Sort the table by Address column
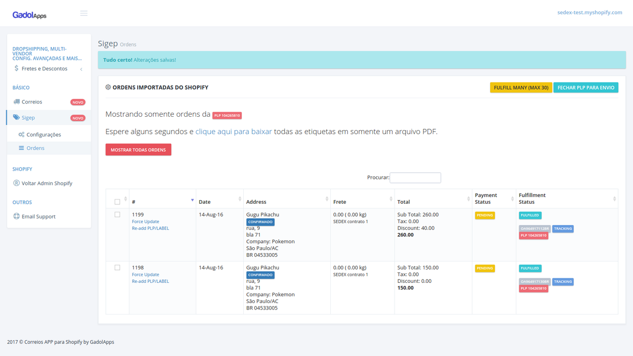This screenshot has height=356, width=633. pos(287,199)
